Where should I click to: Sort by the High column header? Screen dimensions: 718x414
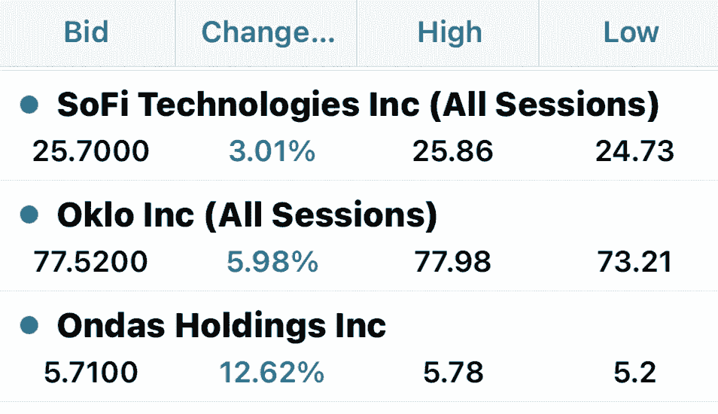click(449, 32)
